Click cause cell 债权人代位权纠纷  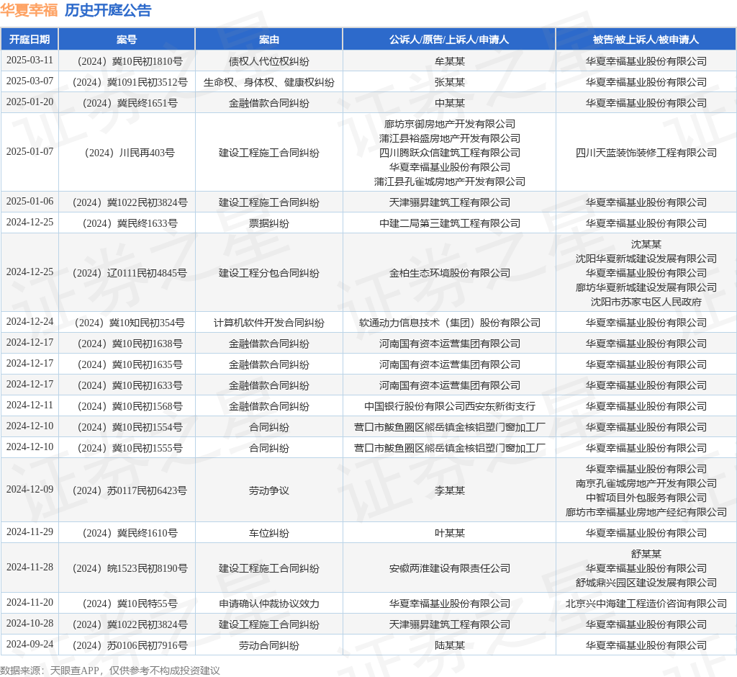click(269, 61)
